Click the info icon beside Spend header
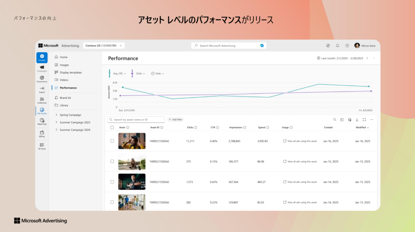Image resolution: width=415 pixels, height=232 pixels. 267,128
